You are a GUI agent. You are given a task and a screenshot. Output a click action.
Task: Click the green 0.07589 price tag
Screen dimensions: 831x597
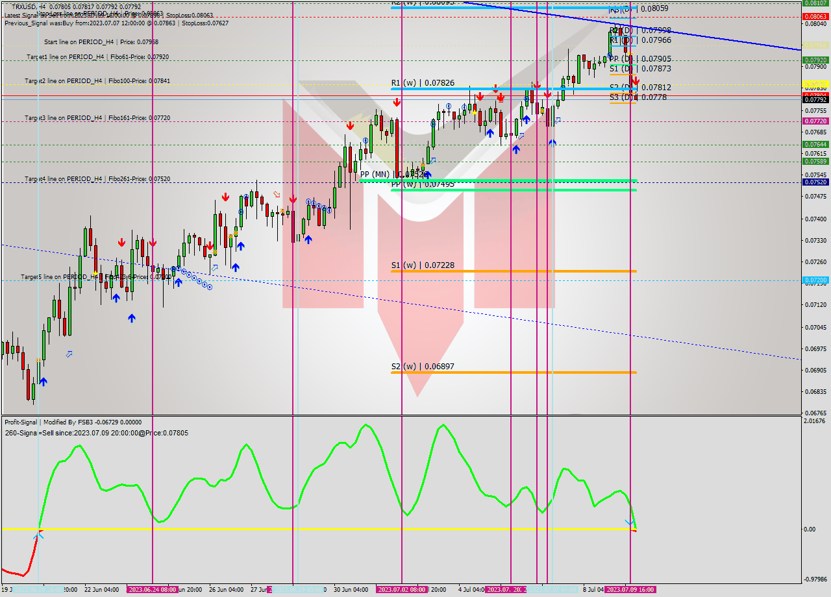point(815,162)
